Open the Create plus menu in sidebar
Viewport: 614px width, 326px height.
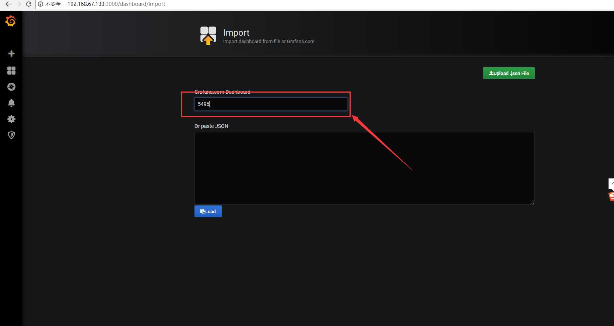[x=11, y=54]
